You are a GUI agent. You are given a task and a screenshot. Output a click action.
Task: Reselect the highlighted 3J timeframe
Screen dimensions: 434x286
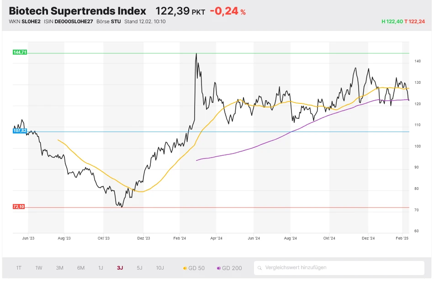click(119, 268)
